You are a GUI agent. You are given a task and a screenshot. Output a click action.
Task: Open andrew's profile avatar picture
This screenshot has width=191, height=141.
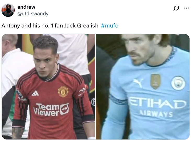(8, 10)
